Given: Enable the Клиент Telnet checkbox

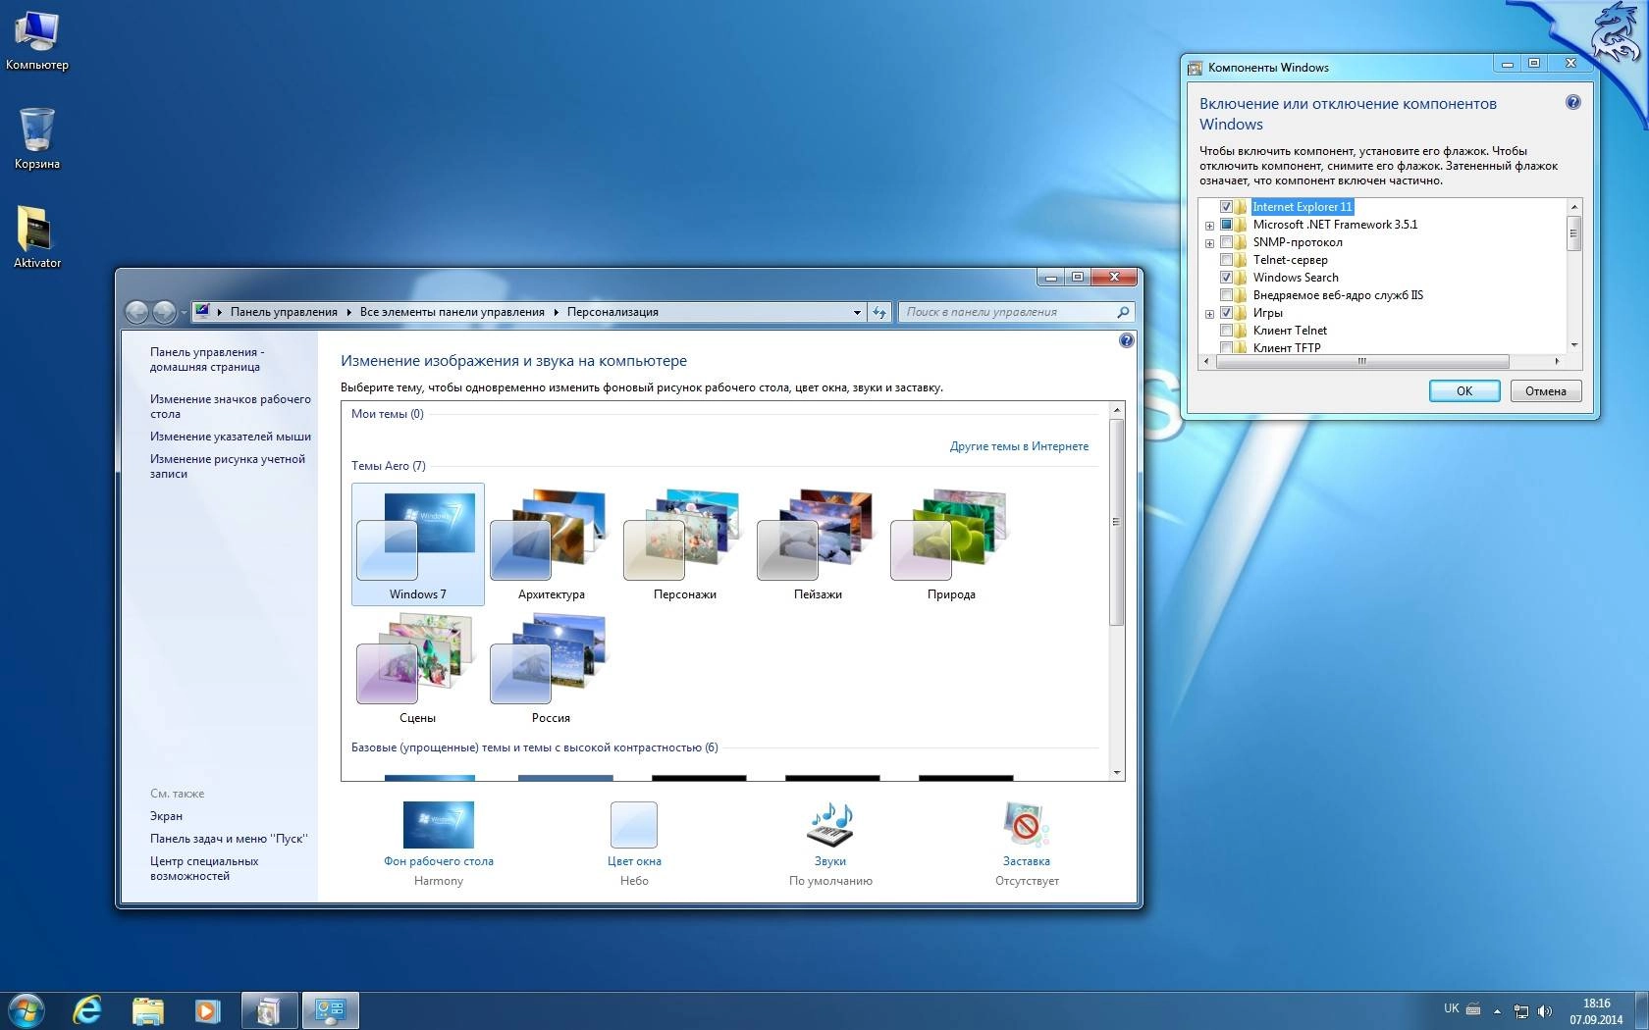Looking at the screenshot, I should click(1226, 331).
